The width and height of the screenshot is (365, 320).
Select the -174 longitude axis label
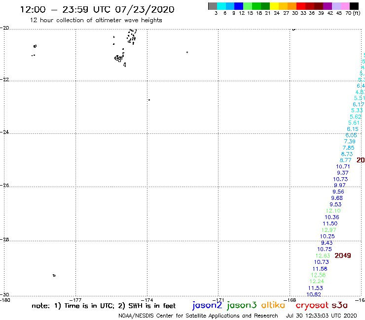click(x=147, y=300)
